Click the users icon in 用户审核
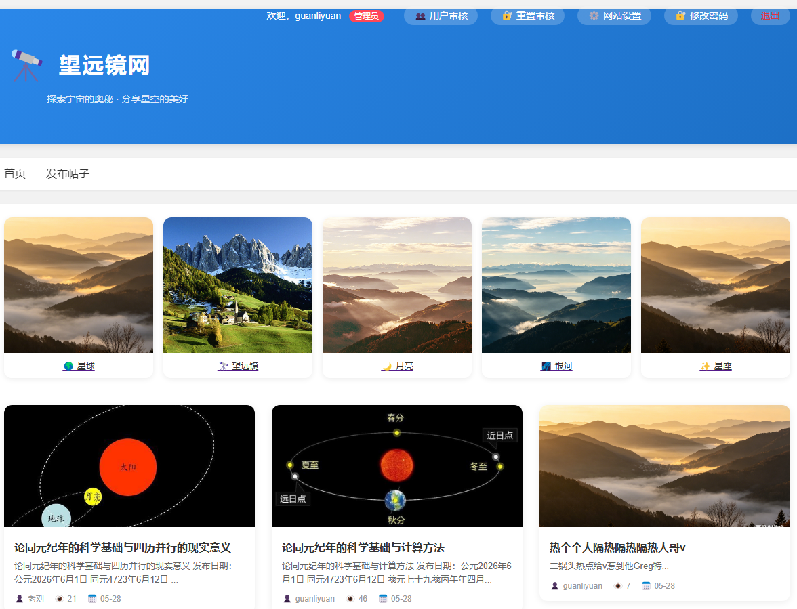This screenshot has height=609, width=797. click(x=420, y=16)
